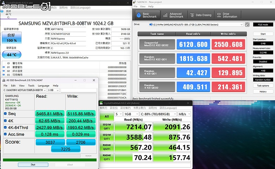
Task: Open Basic Benchmark tab in TxBENCH
Action: [148, 15]
